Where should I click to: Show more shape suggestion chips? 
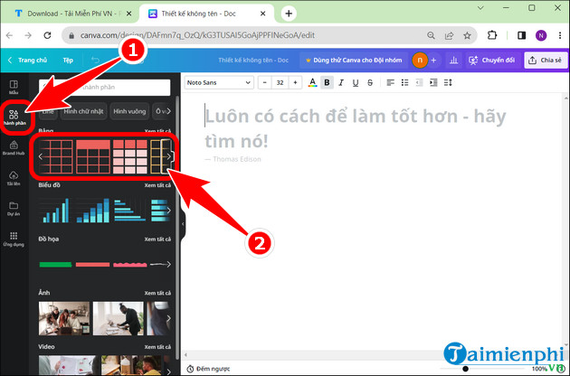click(x=168, y=111)
